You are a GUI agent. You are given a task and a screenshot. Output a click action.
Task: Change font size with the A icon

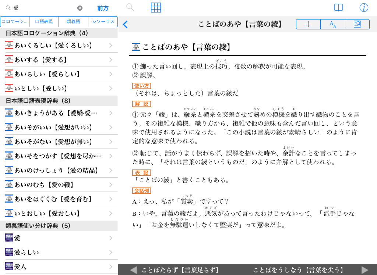tap(333, 24)
